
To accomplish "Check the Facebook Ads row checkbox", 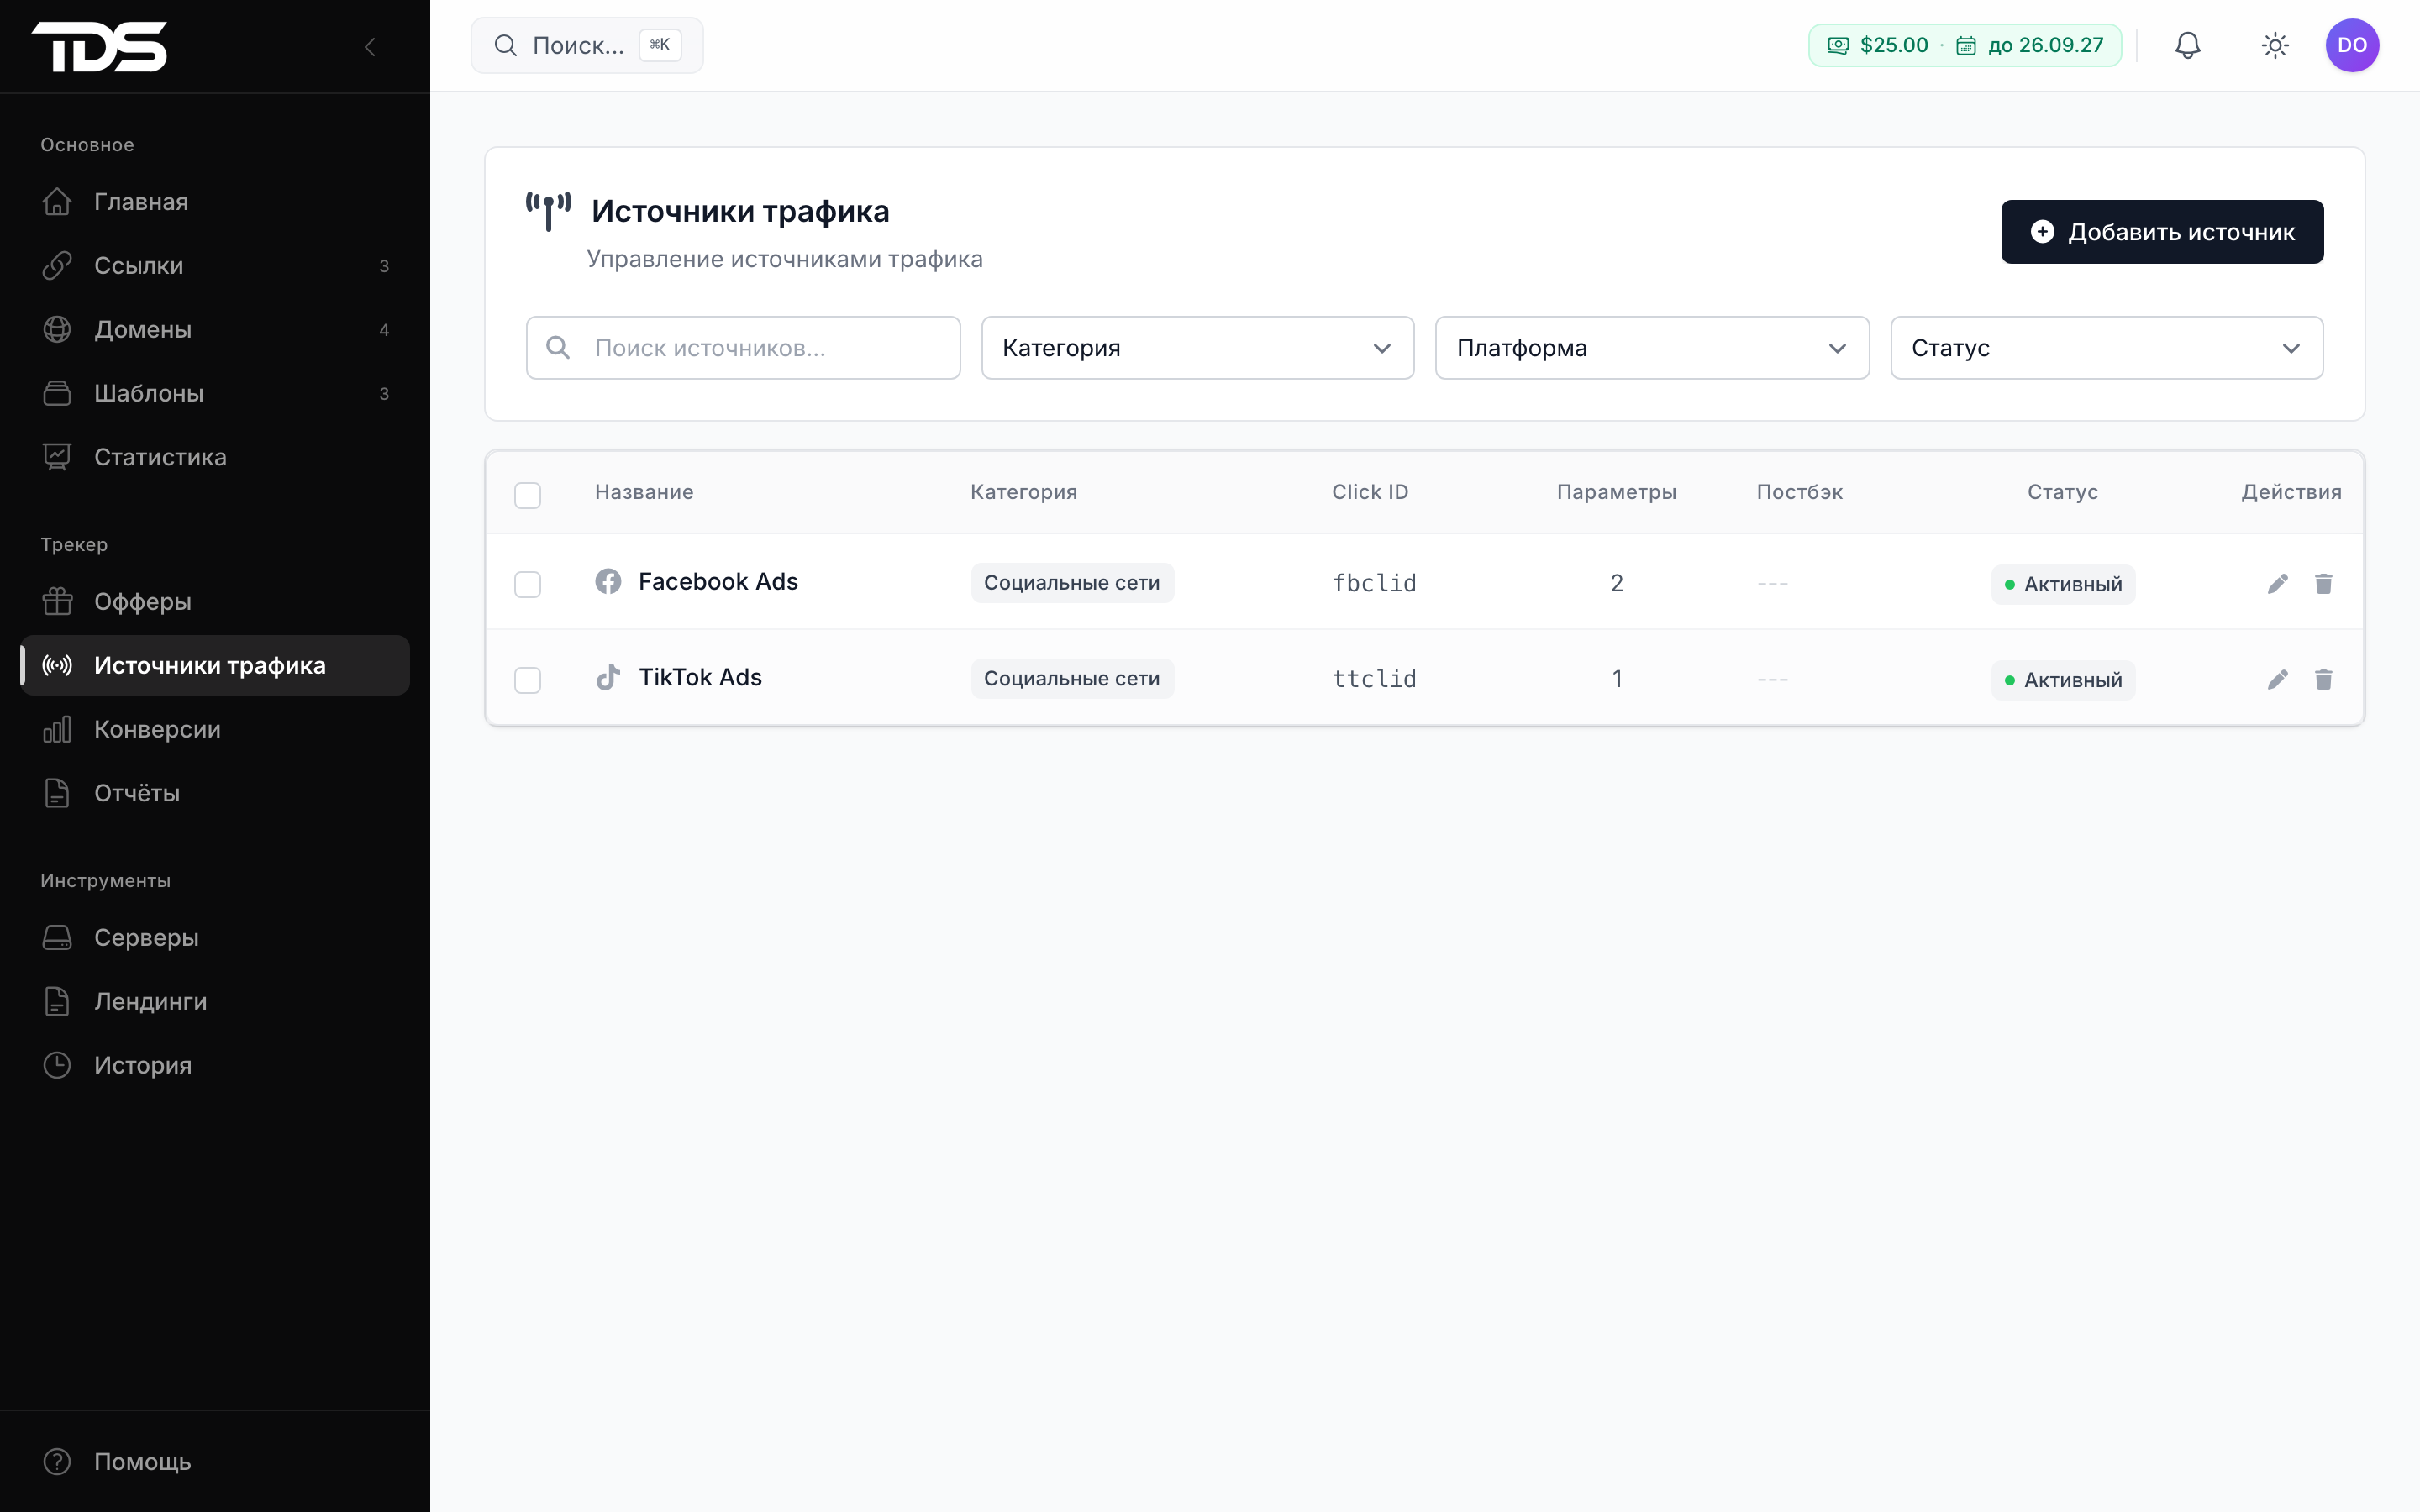I will pos(527,584).
